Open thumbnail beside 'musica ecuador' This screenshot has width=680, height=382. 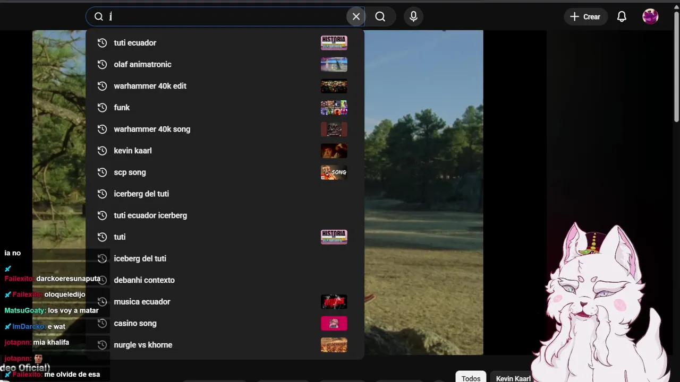(334, 302)
